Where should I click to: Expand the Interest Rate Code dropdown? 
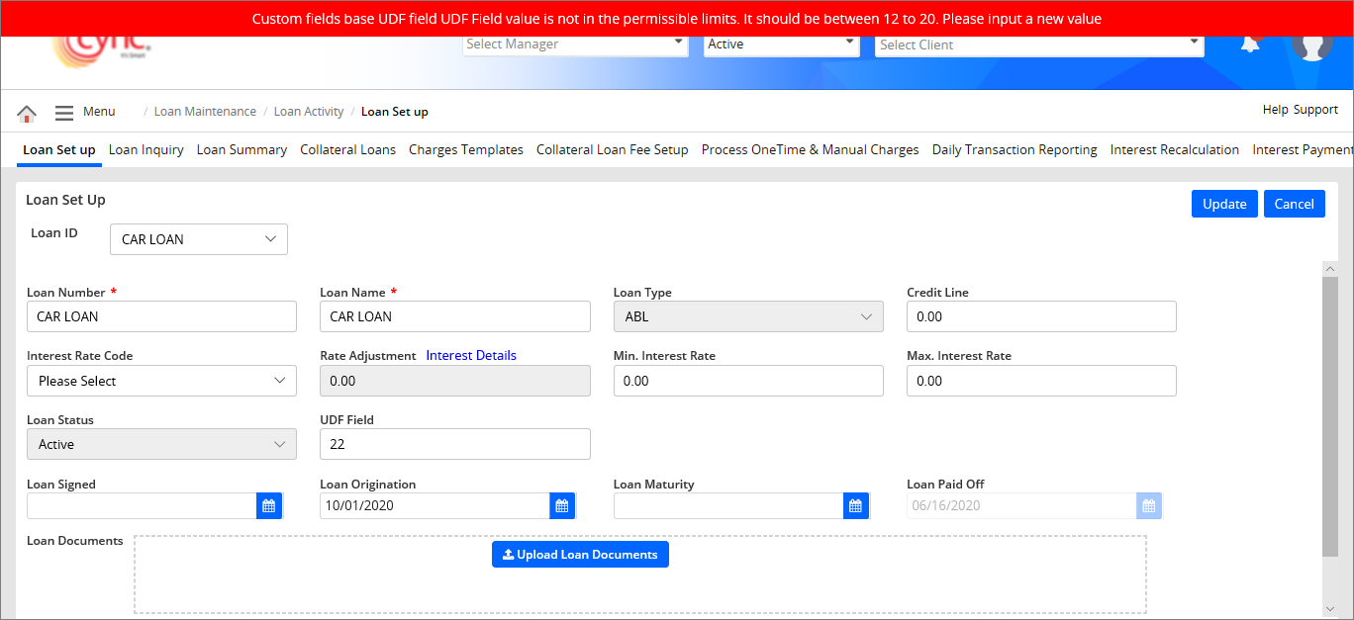(161, 382)
